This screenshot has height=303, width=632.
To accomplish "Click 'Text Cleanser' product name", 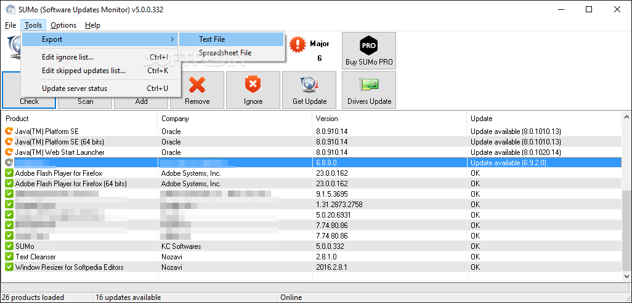I will pyautogui.click(x=36, y=256).
